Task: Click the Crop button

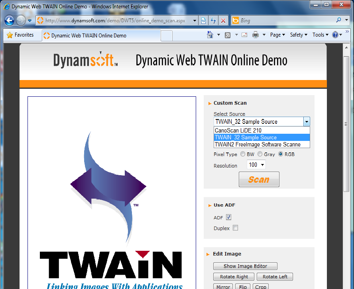Action: (261, 287)
